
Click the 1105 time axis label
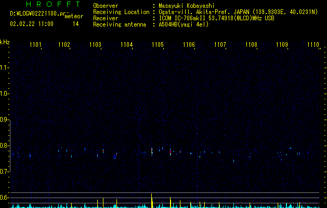point(158,45)
